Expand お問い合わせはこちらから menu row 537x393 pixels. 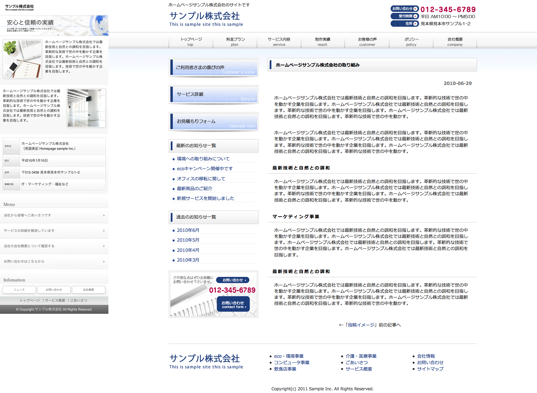tap(54, 262)
